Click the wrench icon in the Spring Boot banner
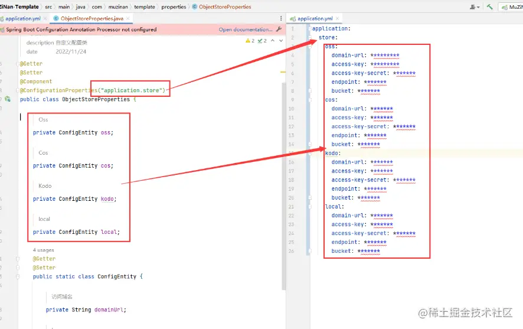 [x=279, y=30]
